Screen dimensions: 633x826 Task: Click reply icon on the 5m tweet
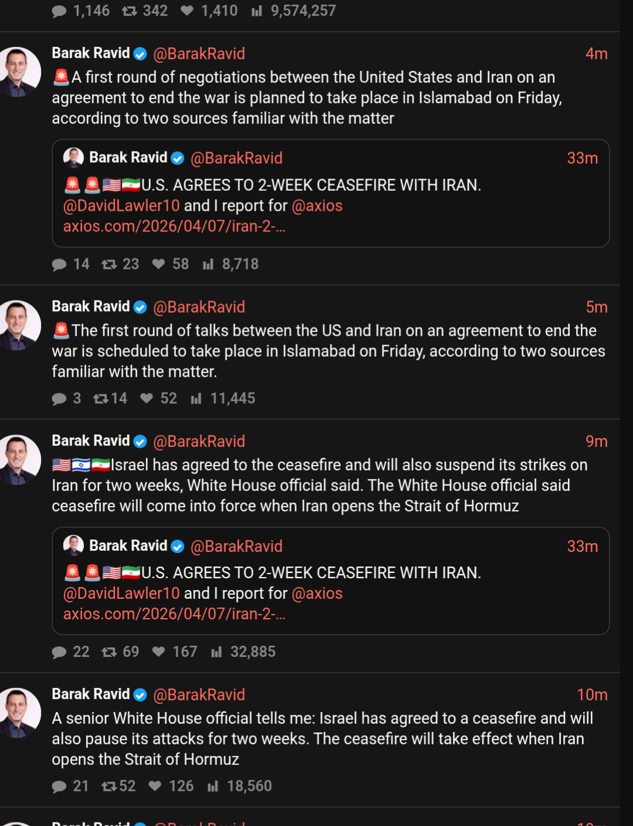[59, 399]
